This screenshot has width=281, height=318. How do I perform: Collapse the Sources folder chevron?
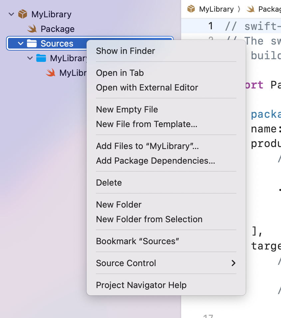tap(21, 43)
